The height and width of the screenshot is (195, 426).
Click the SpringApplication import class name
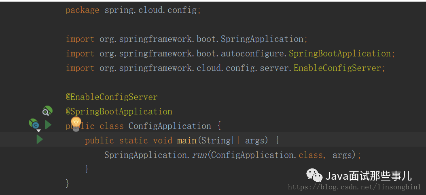(x=262, y=39)
